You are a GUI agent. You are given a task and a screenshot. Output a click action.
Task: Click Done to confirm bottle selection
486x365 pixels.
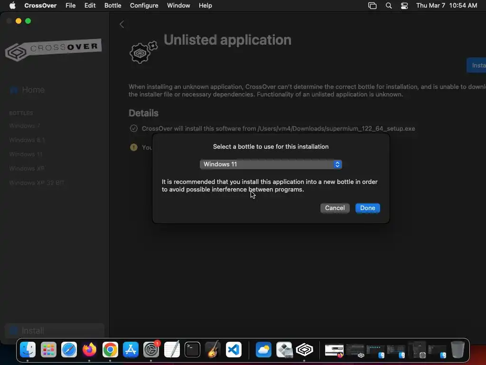[368, 208]
